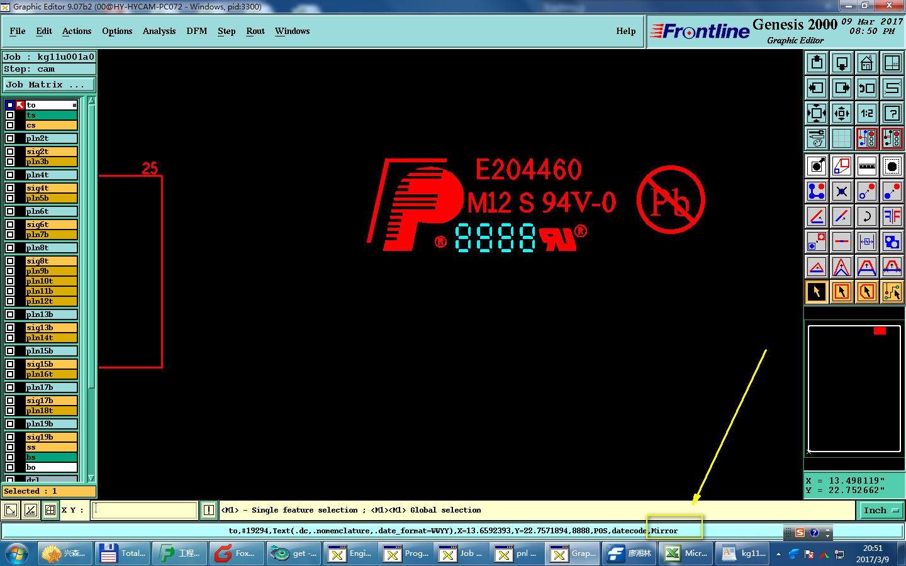Viewport: 906px width, 566px height.
Task: Select the single-feature arrow selection tool
Action: tap(817, 292)
